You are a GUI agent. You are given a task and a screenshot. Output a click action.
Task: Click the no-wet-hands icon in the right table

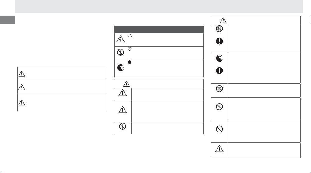219,29
